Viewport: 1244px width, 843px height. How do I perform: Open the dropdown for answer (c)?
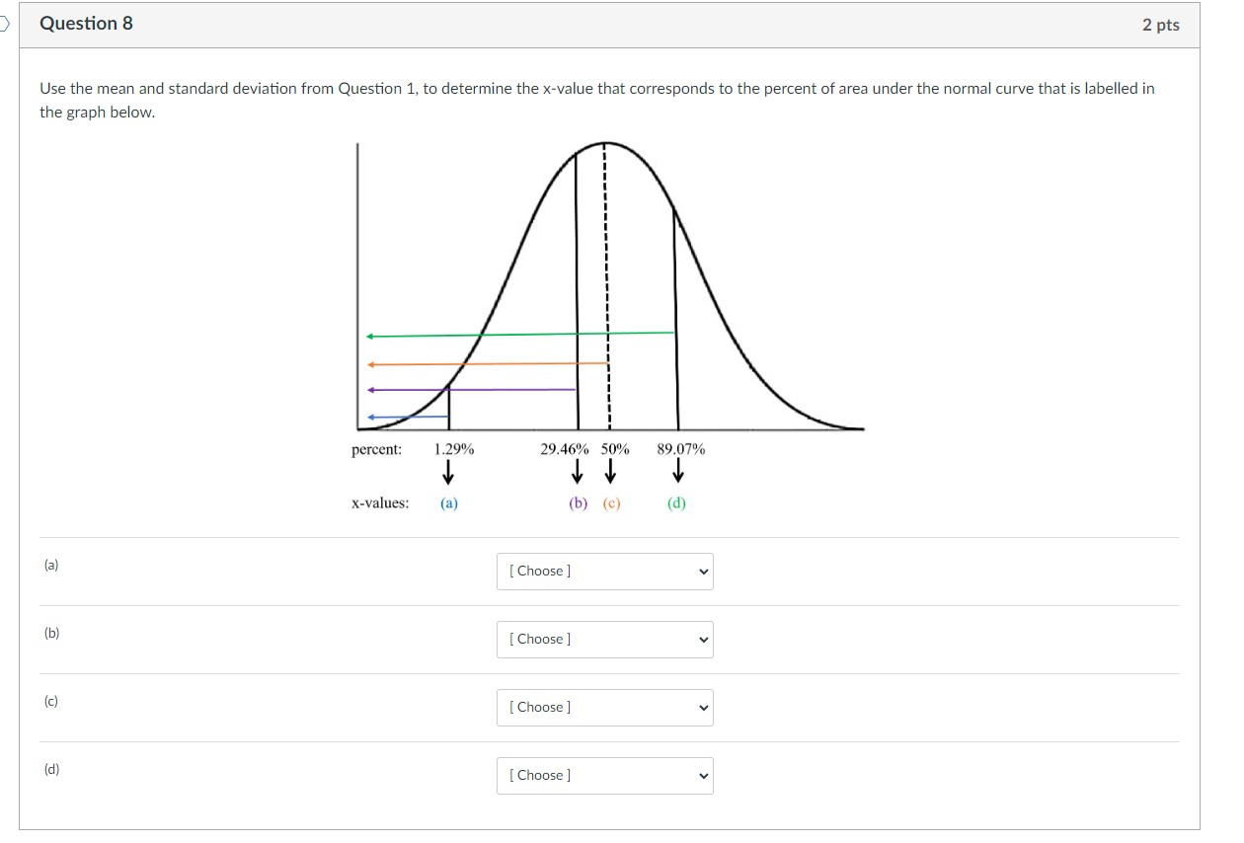(603, 707)
